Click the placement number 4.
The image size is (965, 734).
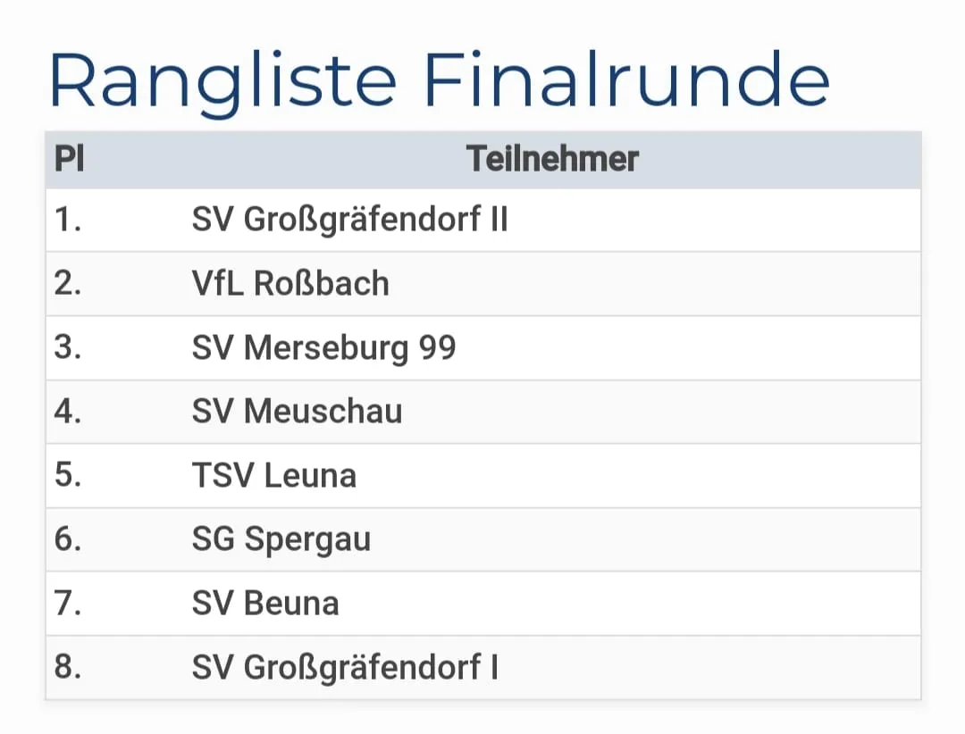point(68,412)
